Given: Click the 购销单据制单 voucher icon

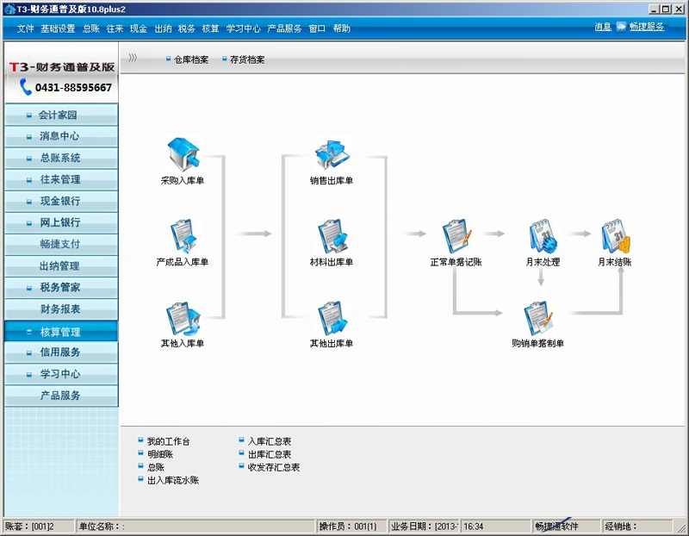Looking at the screenshot, I should pos(537,316).
